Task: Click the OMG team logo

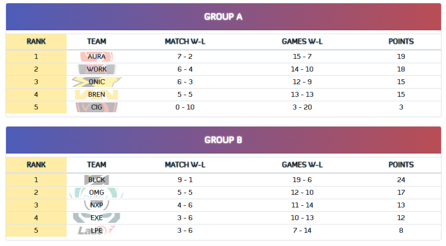Action: point(96,193)
